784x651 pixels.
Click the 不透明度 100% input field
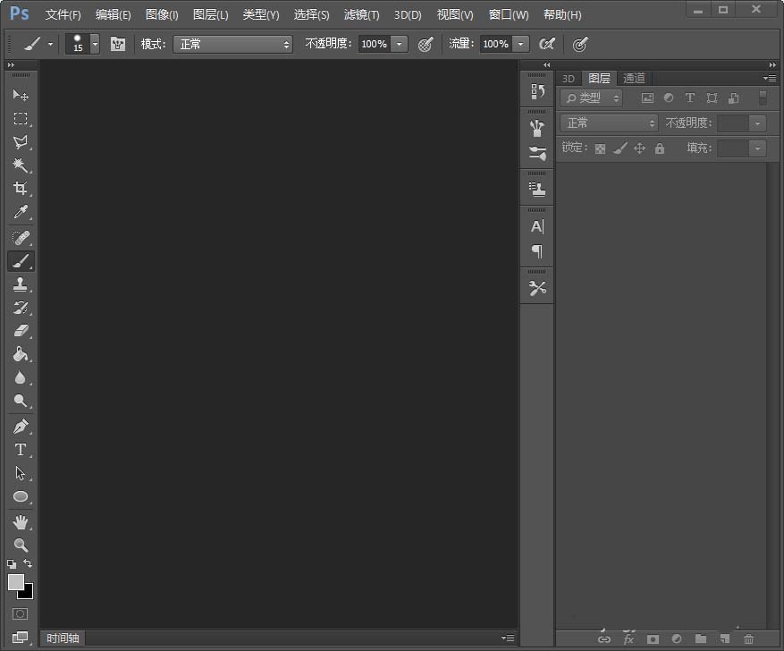375,44
